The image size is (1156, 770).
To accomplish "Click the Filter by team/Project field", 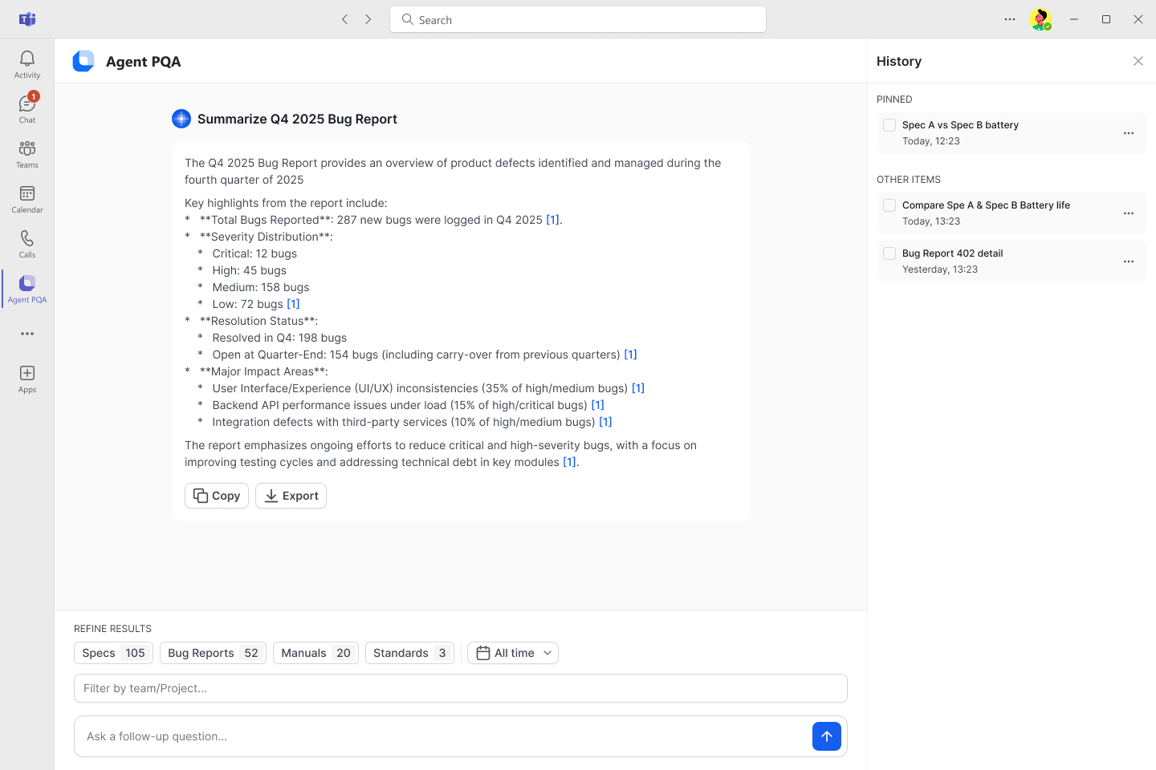I will [461, 688].
